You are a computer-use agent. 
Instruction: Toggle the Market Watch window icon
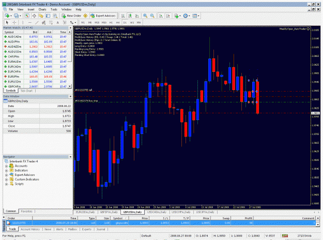click(27, 16)
